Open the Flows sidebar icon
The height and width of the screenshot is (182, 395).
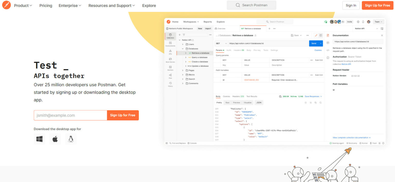[x=170, y=75]
